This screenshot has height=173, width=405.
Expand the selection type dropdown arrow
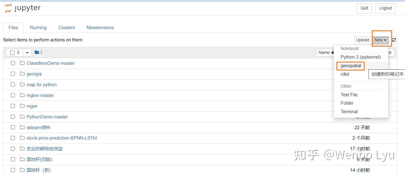[x=27, y=53]
